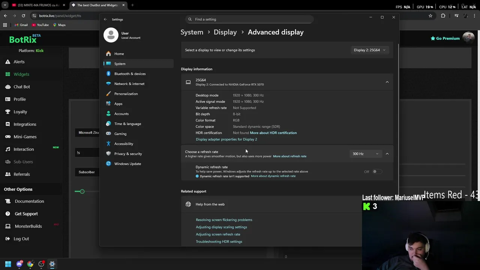Click the Accessibility figure icon
This screenshot has width=480, height=270.
108,144
